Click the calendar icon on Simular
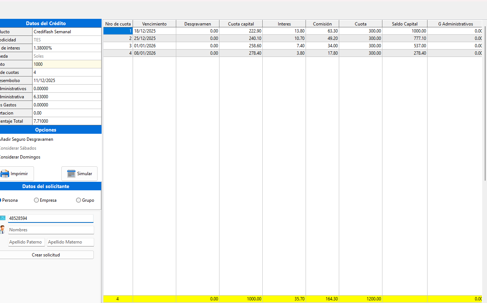The image size is (487, 303). (71, 174)
